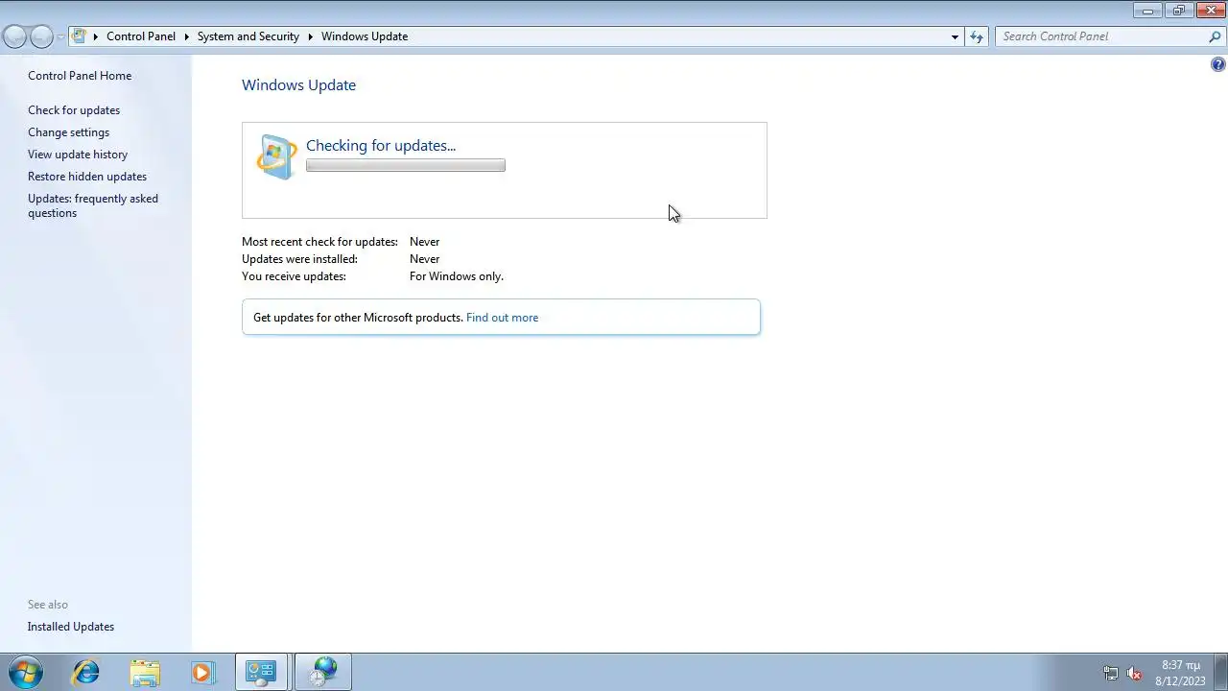Image resolution: width=1228 pixels, height=691 pixels.
Task: Go forward with the Forward arrow
Action: [41, 36]
